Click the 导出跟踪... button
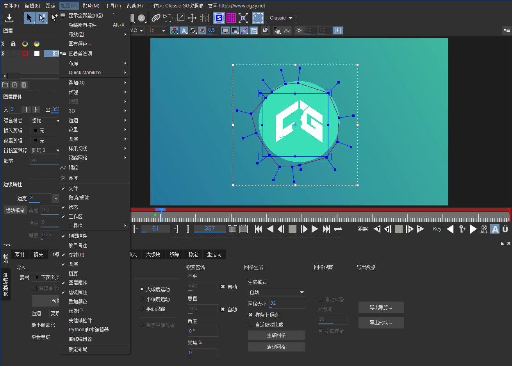 pyautogui.click(x=381, y=307)
